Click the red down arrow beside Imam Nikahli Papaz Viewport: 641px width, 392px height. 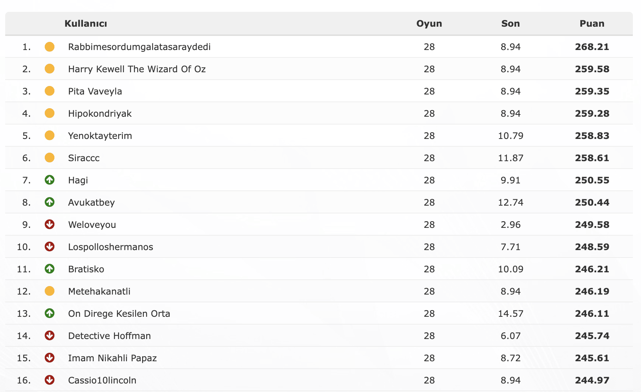(x=50, y=358)
